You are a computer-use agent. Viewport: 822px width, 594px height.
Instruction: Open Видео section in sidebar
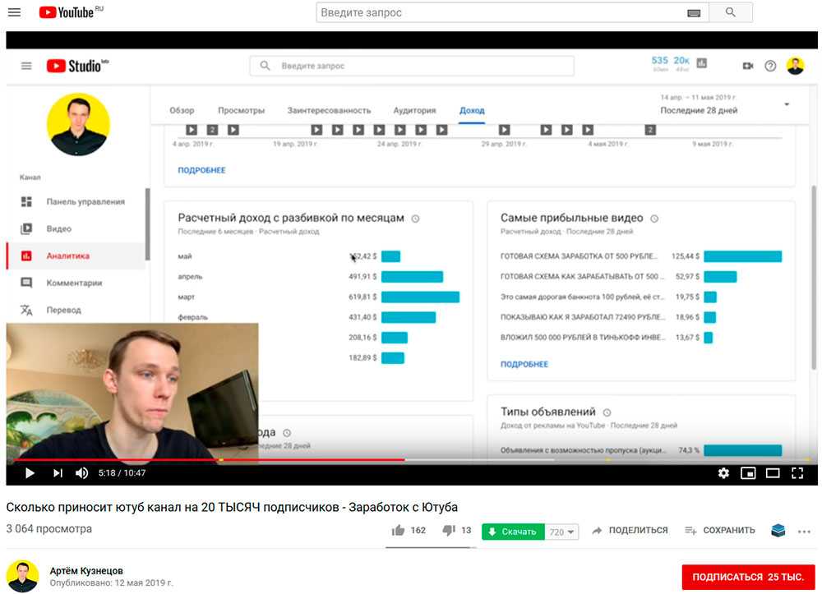pyautogui.click(x=76, y=229)
